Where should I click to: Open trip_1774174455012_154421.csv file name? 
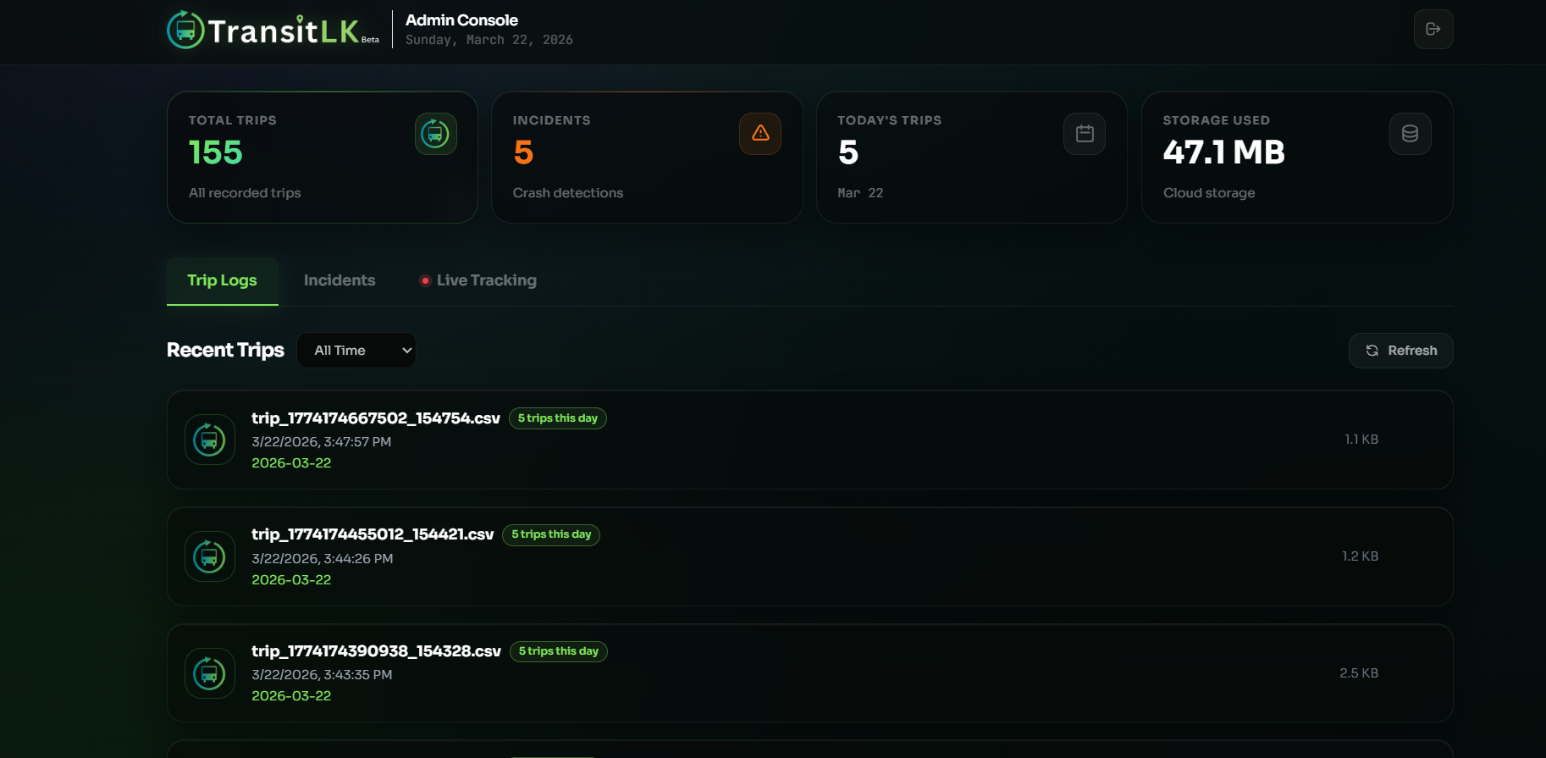point(372,534)
